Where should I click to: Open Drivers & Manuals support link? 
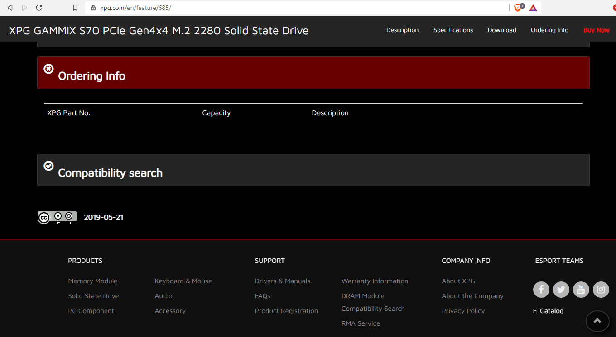[x=283, y=281]
